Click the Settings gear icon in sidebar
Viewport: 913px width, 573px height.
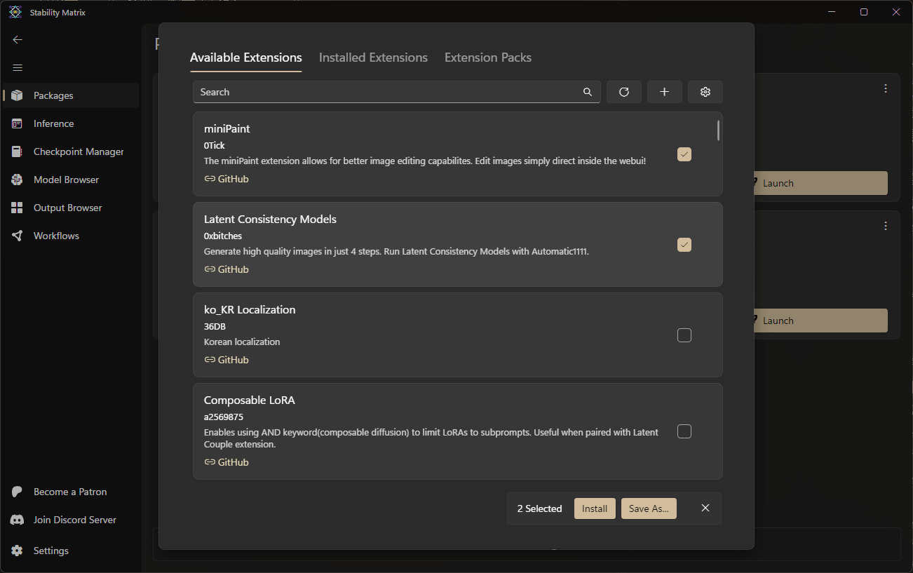18,551
